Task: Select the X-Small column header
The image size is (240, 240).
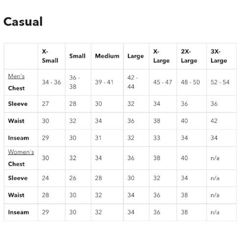Action: (50, 56)
